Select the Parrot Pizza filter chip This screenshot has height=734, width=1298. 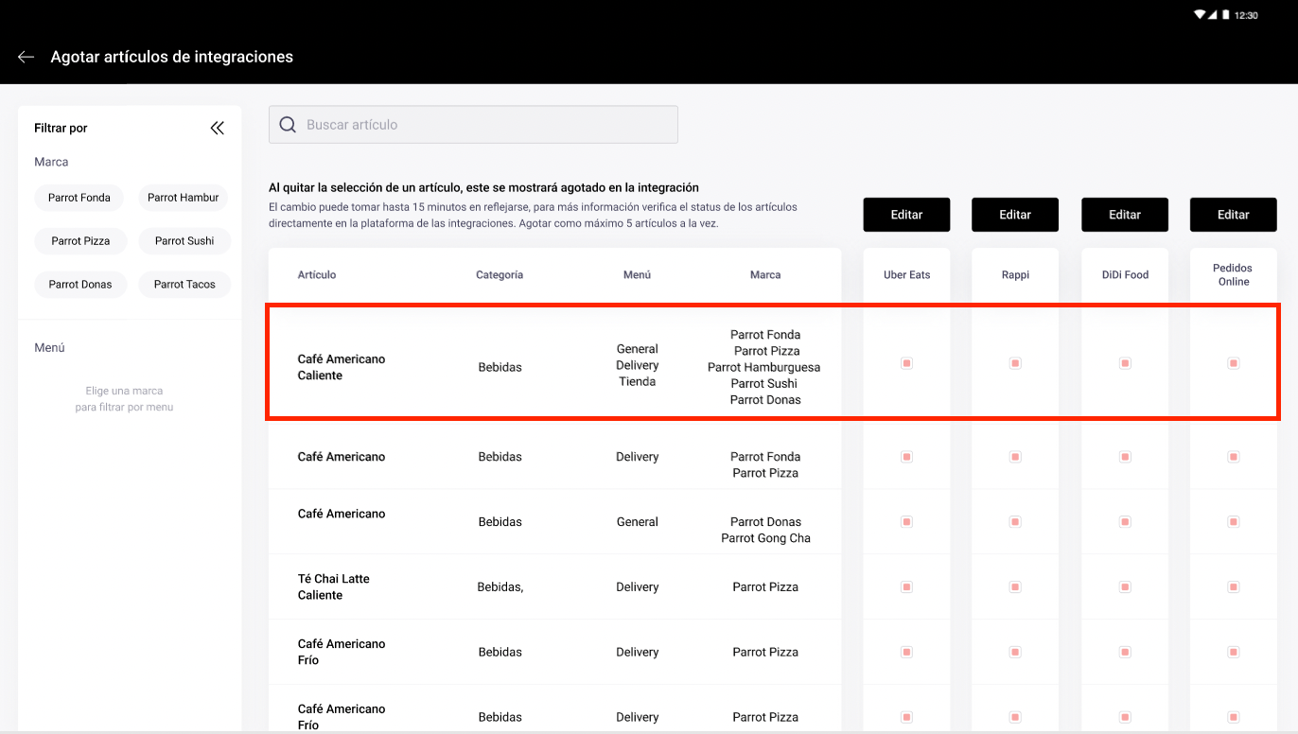(80, 241)
